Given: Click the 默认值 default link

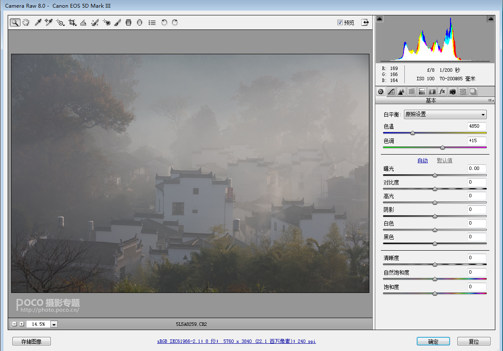Looking at the screenshot, I should click(445, 161).
